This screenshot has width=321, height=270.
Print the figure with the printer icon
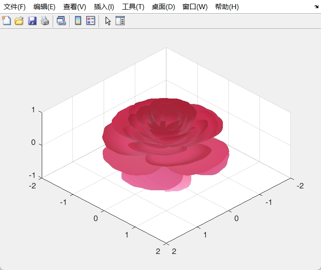[x=44, y=21]
